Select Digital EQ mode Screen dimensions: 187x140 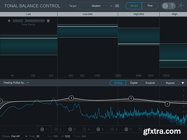pos(134,83)
